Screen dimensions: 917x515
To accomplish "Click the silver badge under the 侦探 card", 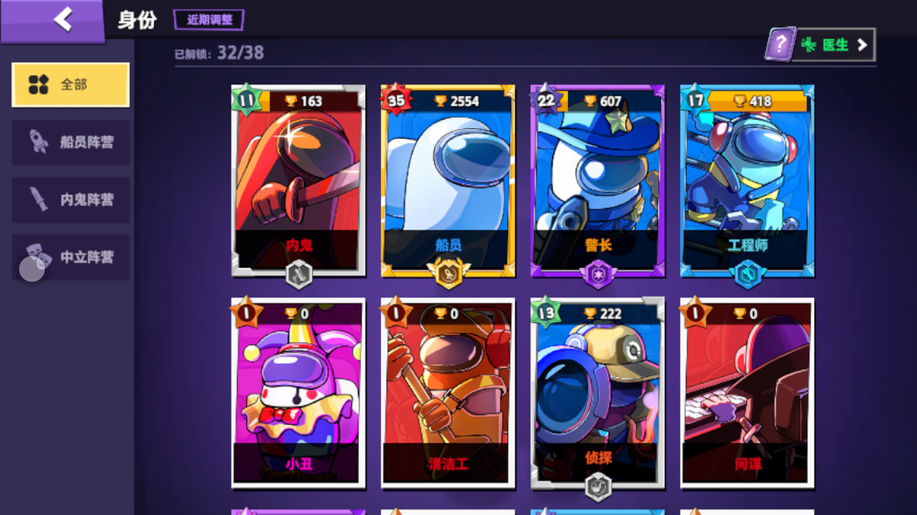I will (x=598, y=487).
